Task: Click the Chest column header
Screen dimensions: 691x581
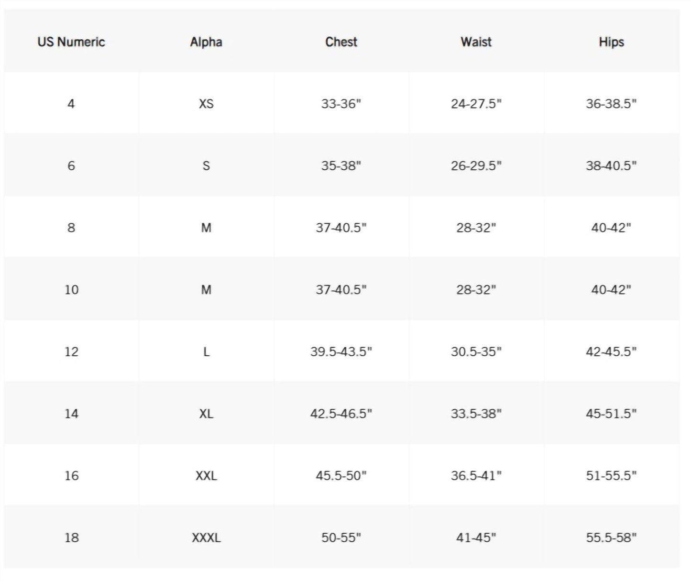Action: 341,42
